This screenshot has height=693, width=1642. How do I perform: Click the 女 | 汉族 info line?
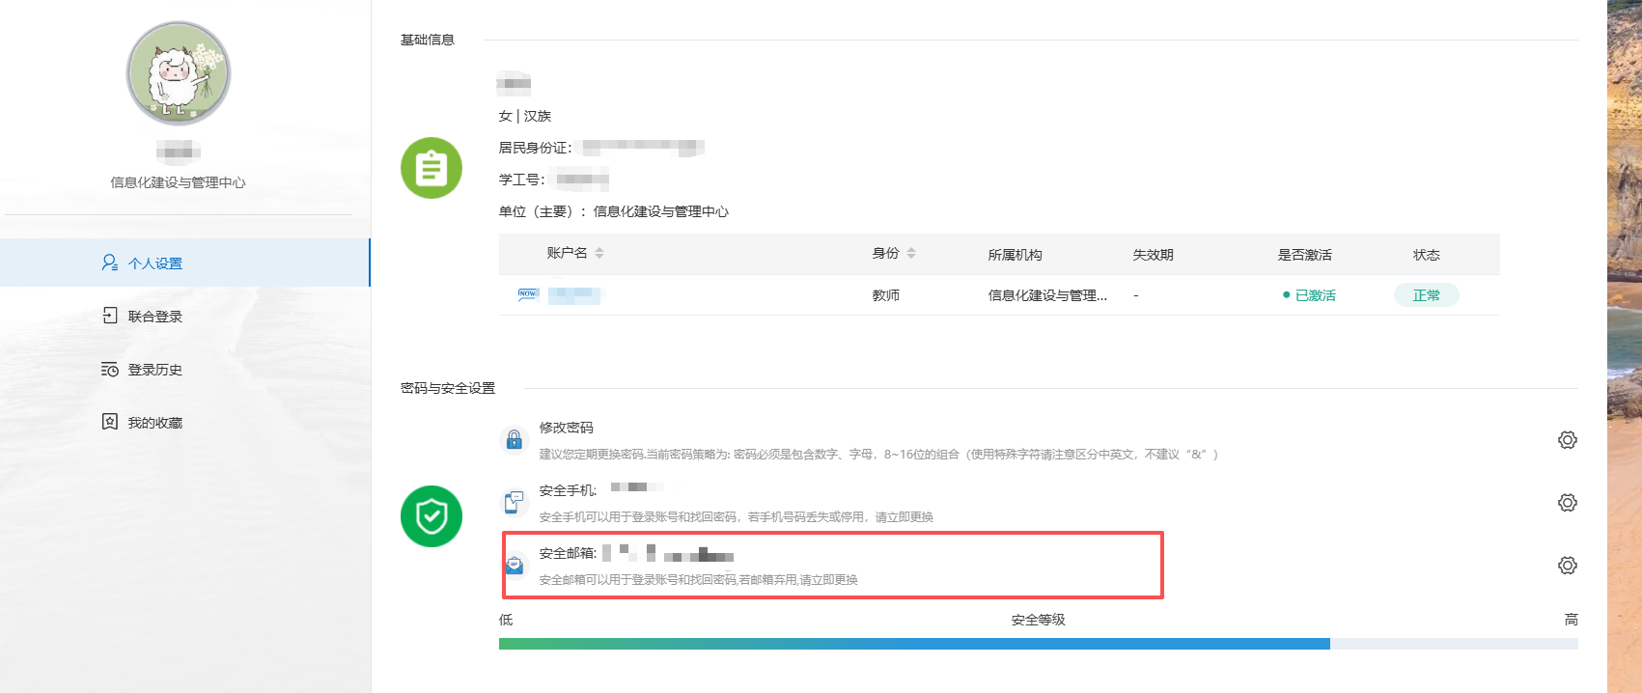click(525, 116)
